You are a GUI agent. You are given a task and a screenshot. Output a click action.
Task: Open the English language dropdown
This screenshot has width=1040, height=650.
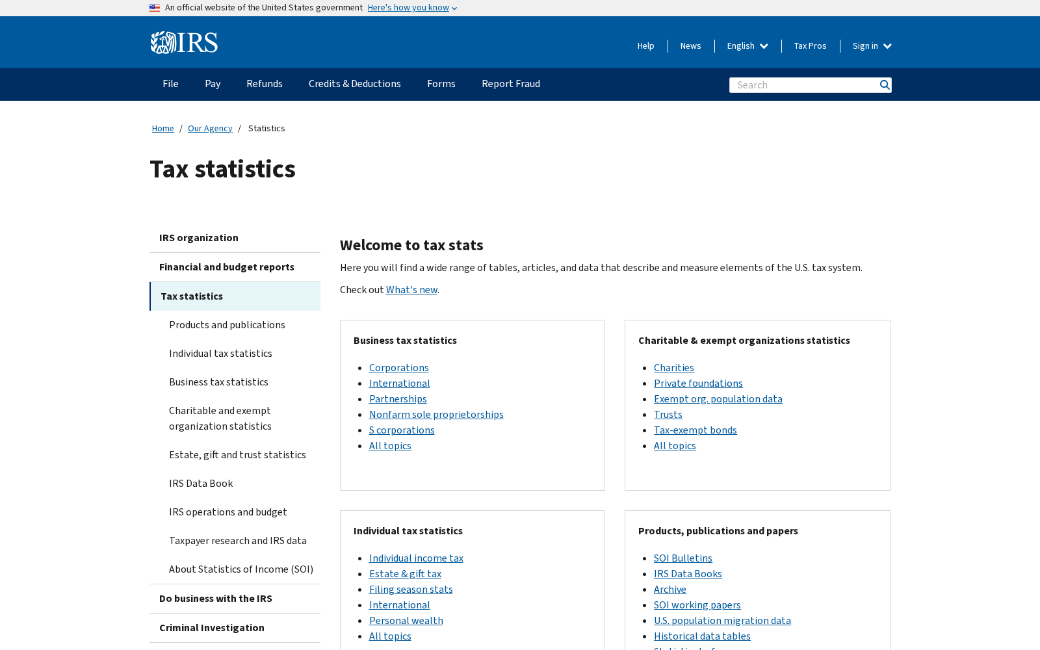pyautogui.click(x=747, y=45)
